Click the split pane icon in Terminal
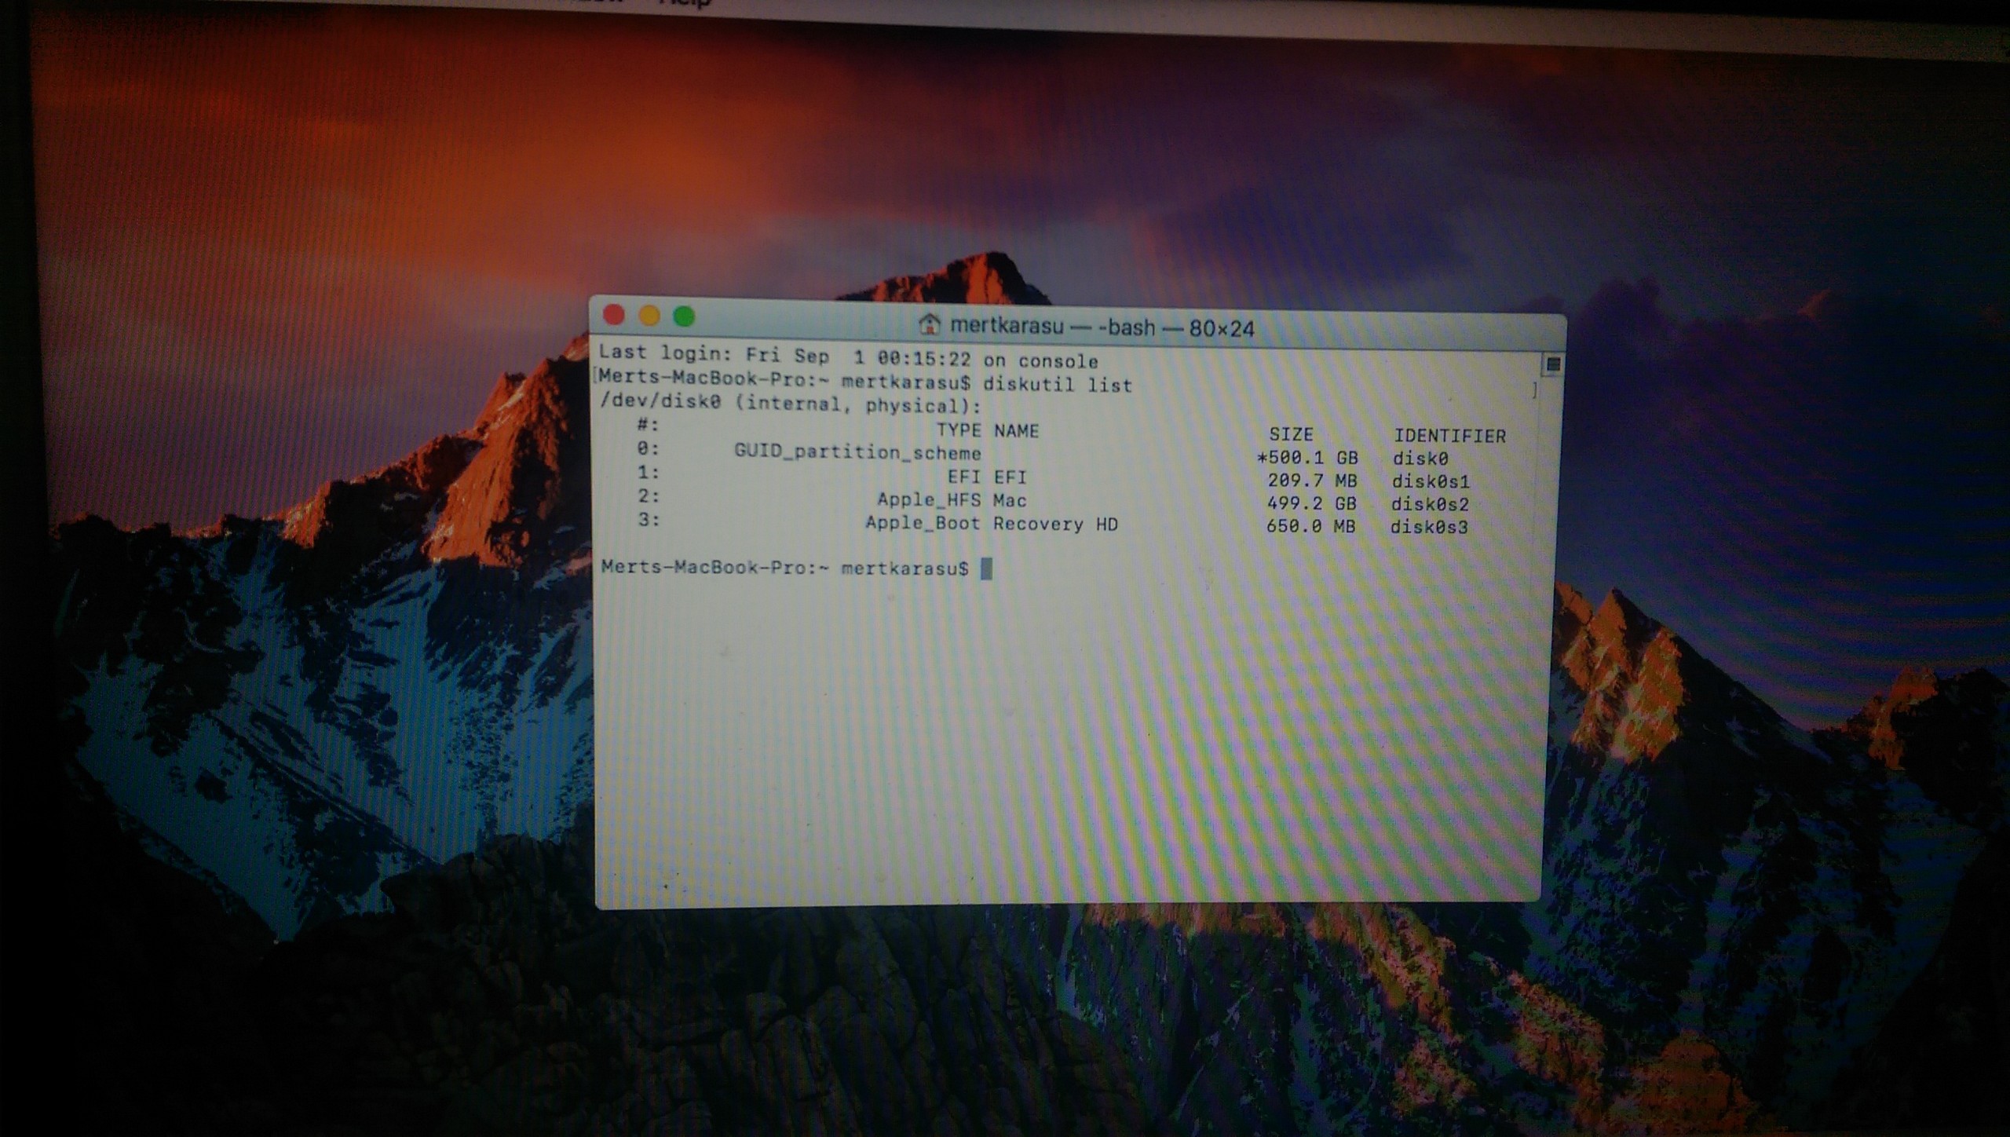 (1552, 364)
